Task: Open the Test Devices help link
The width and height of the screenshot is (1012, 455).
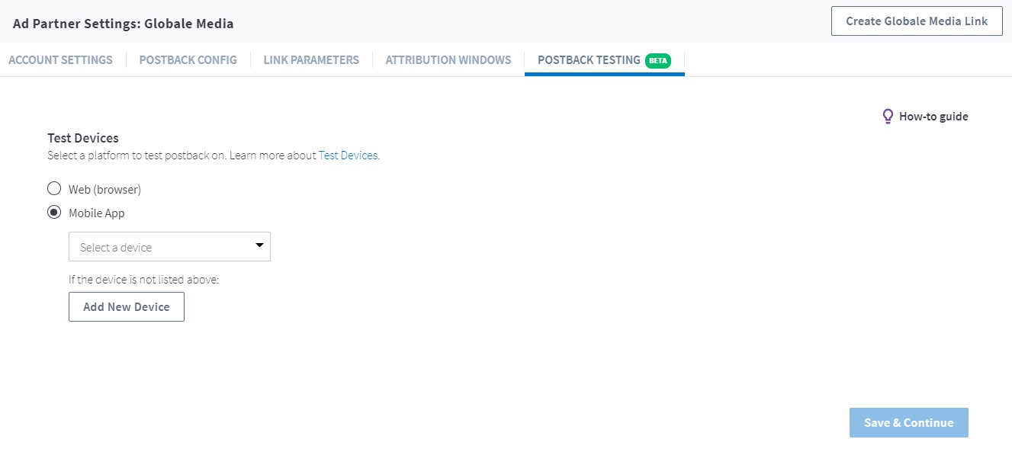Action: pos(348,155)
